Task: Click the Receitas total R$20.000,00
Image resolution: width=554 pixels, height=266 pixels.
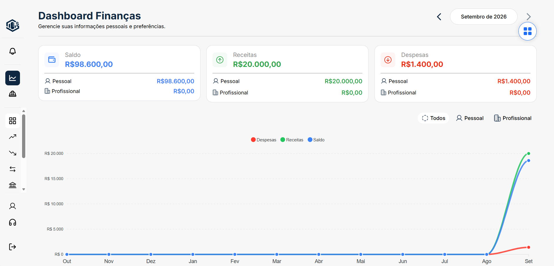Action: click(257, 64)
